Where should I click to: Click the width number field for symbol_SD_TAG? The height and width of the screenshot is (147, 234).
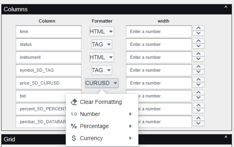point(159,70)
